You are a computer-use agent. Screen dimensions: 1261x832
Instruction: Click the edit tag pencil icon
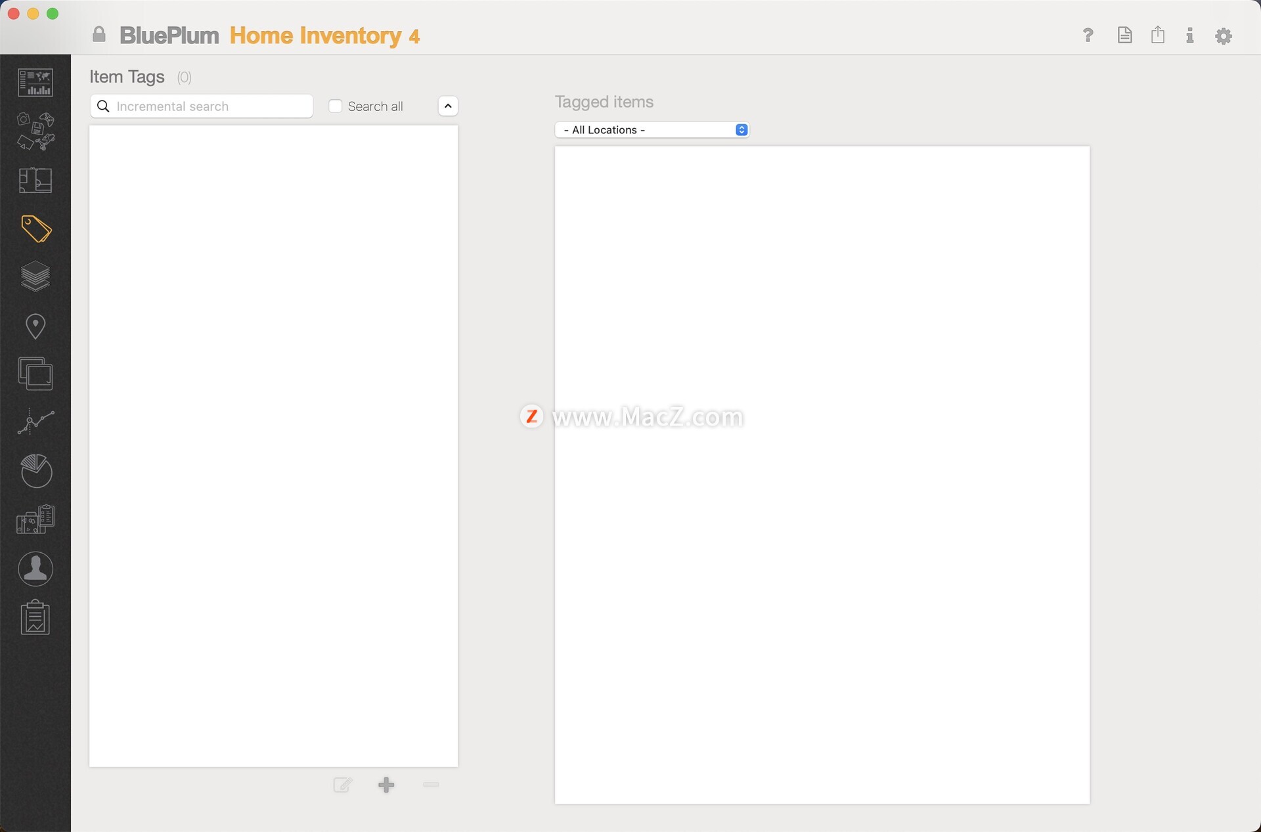(343, 785)
